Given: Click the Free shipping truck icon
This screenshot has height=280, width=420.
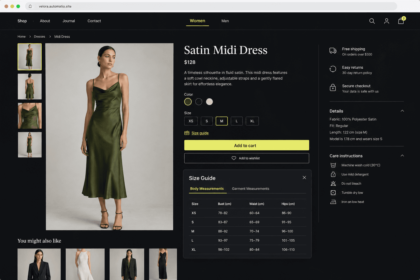Looking at the screenshot, I should [333, 51].
